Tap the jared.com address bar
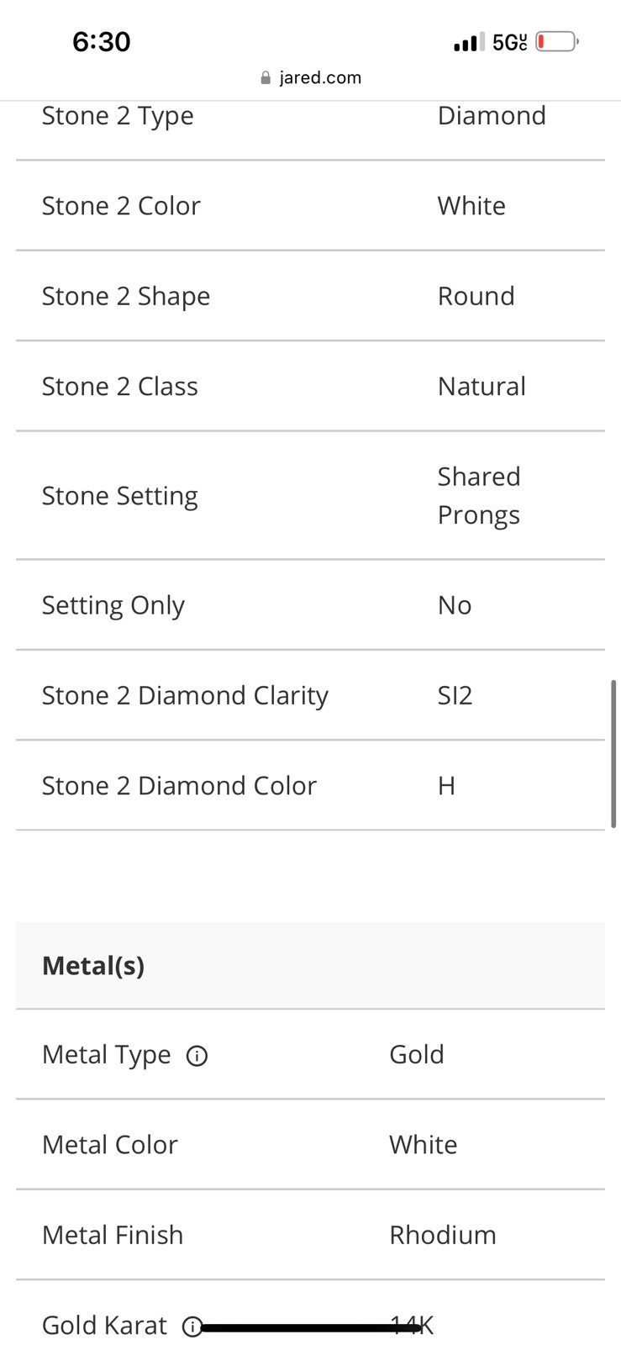Viewport: 621px width, 1345px height. coord(311,78)
